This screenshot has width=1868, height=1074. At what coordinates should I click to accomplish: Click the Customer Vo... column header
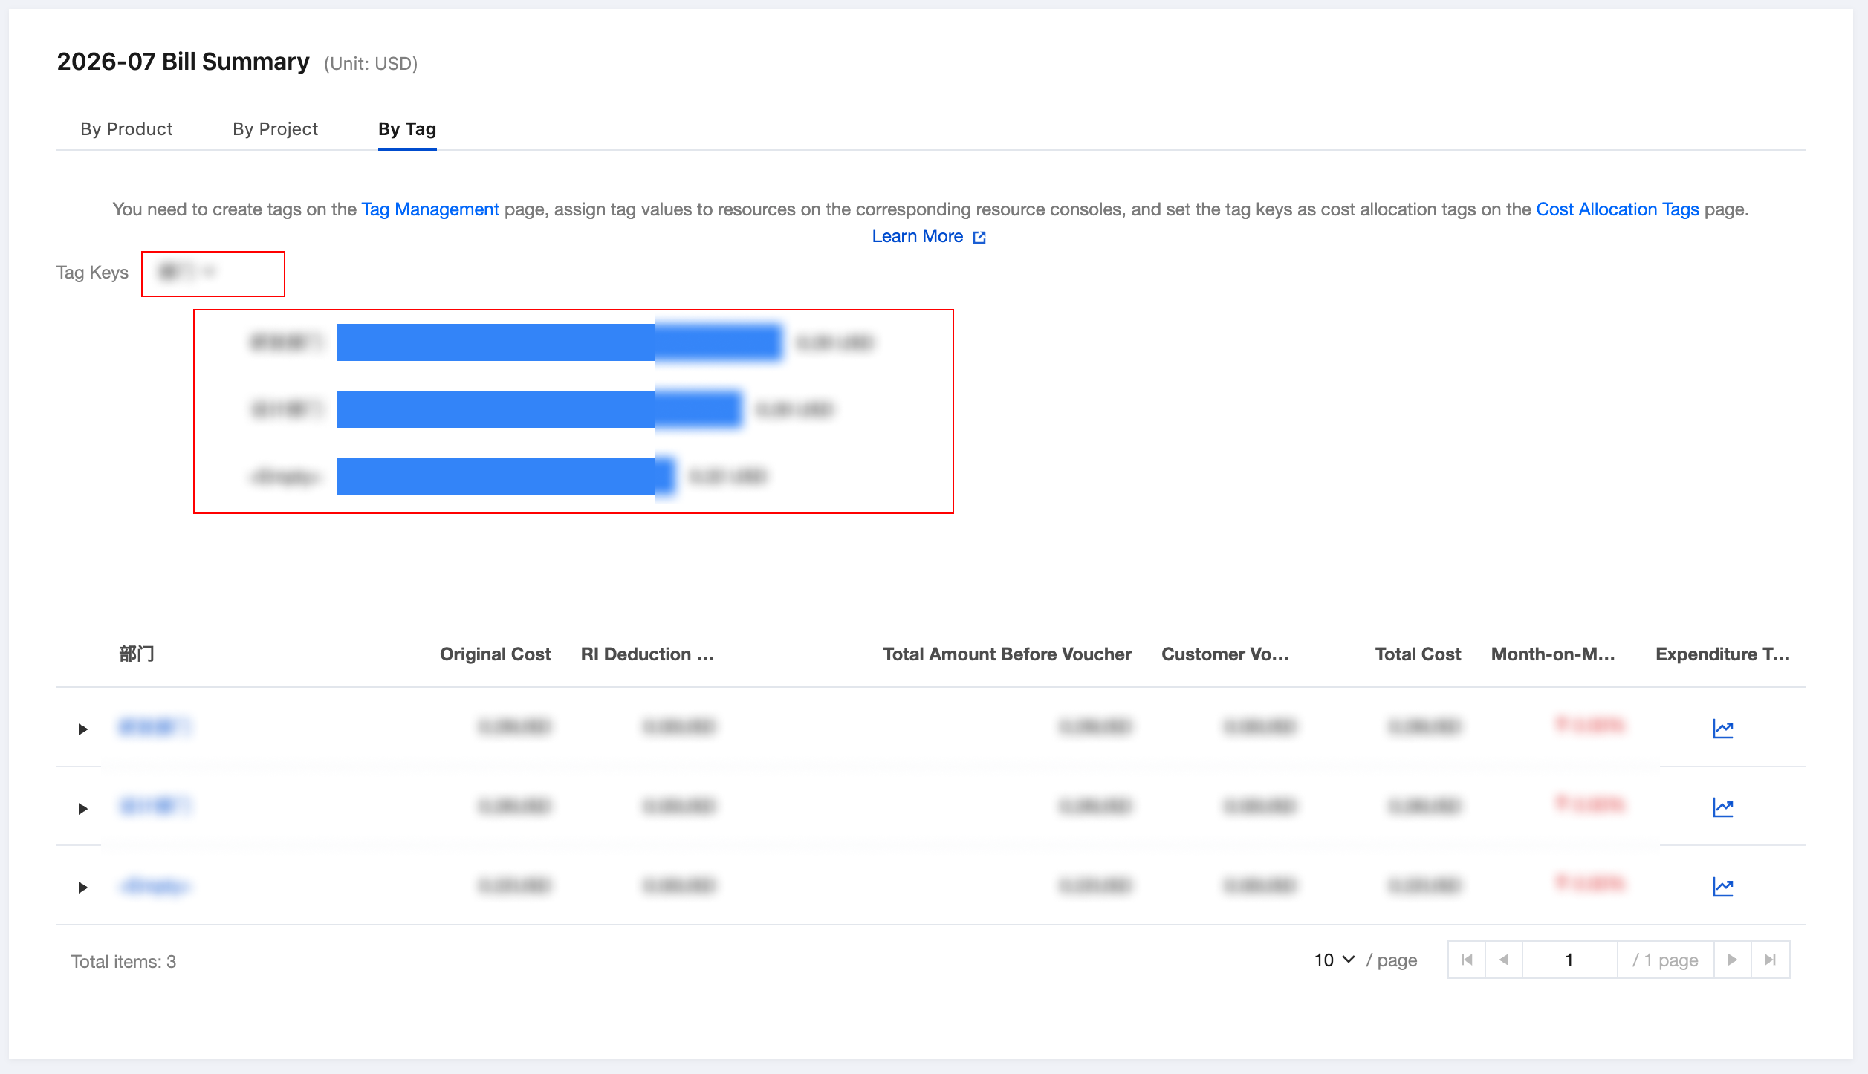[1225, 654]
